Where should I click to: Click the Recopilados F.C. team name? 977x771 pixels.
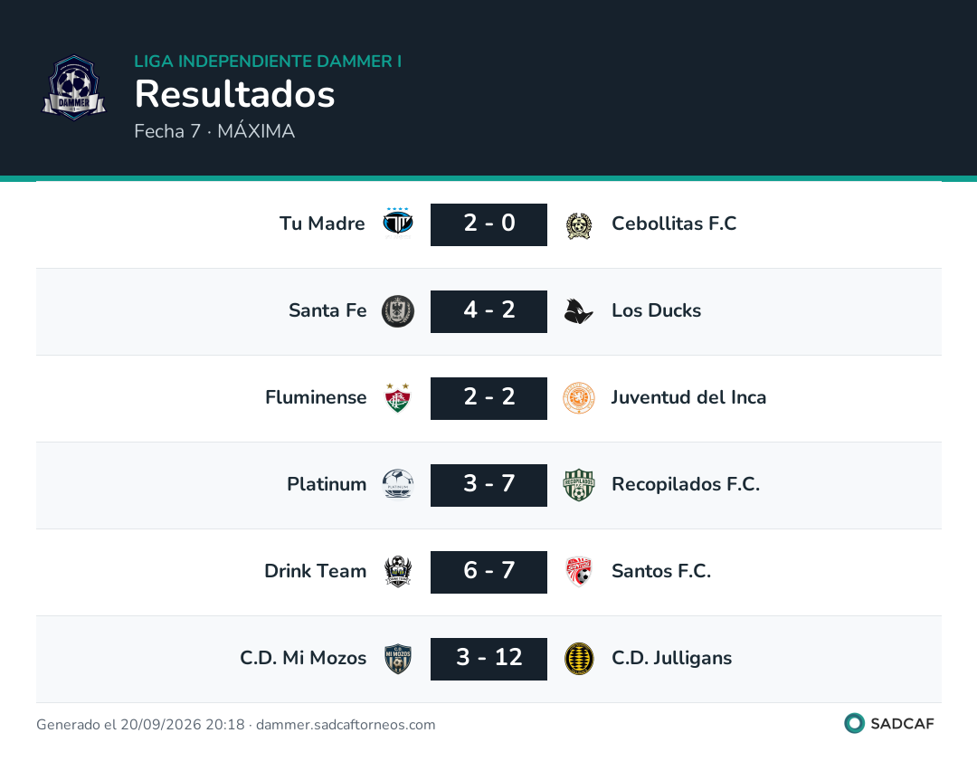pyautogui.click(x=686, y=483)
